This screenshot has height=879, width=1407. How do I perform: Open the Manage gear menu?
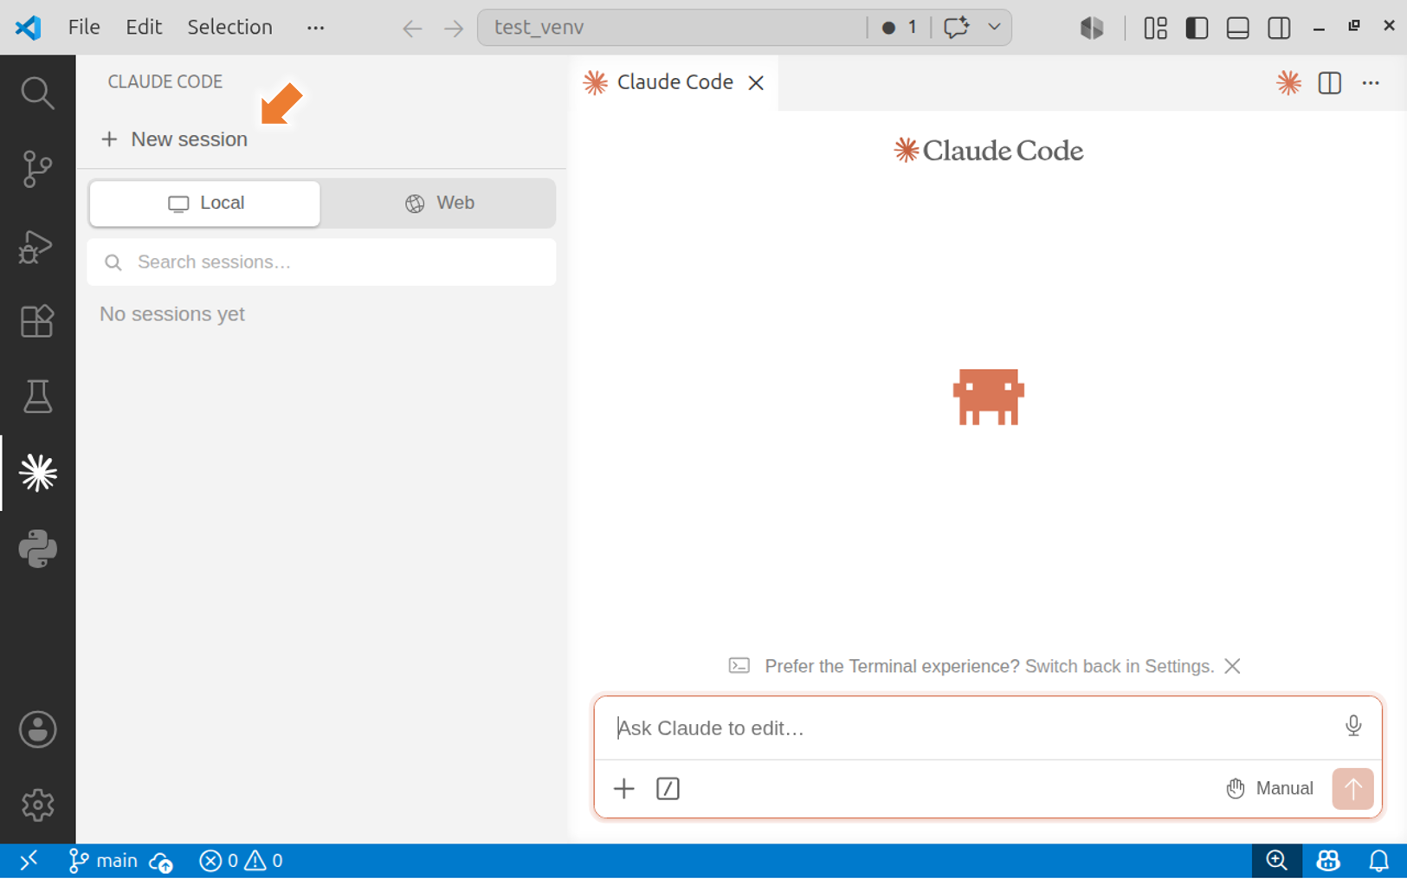pyautogui.click(x=37, y=805)
